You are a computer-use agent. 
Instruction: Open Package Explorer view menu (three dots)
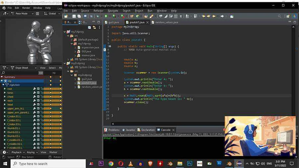(x=99, y=28)
